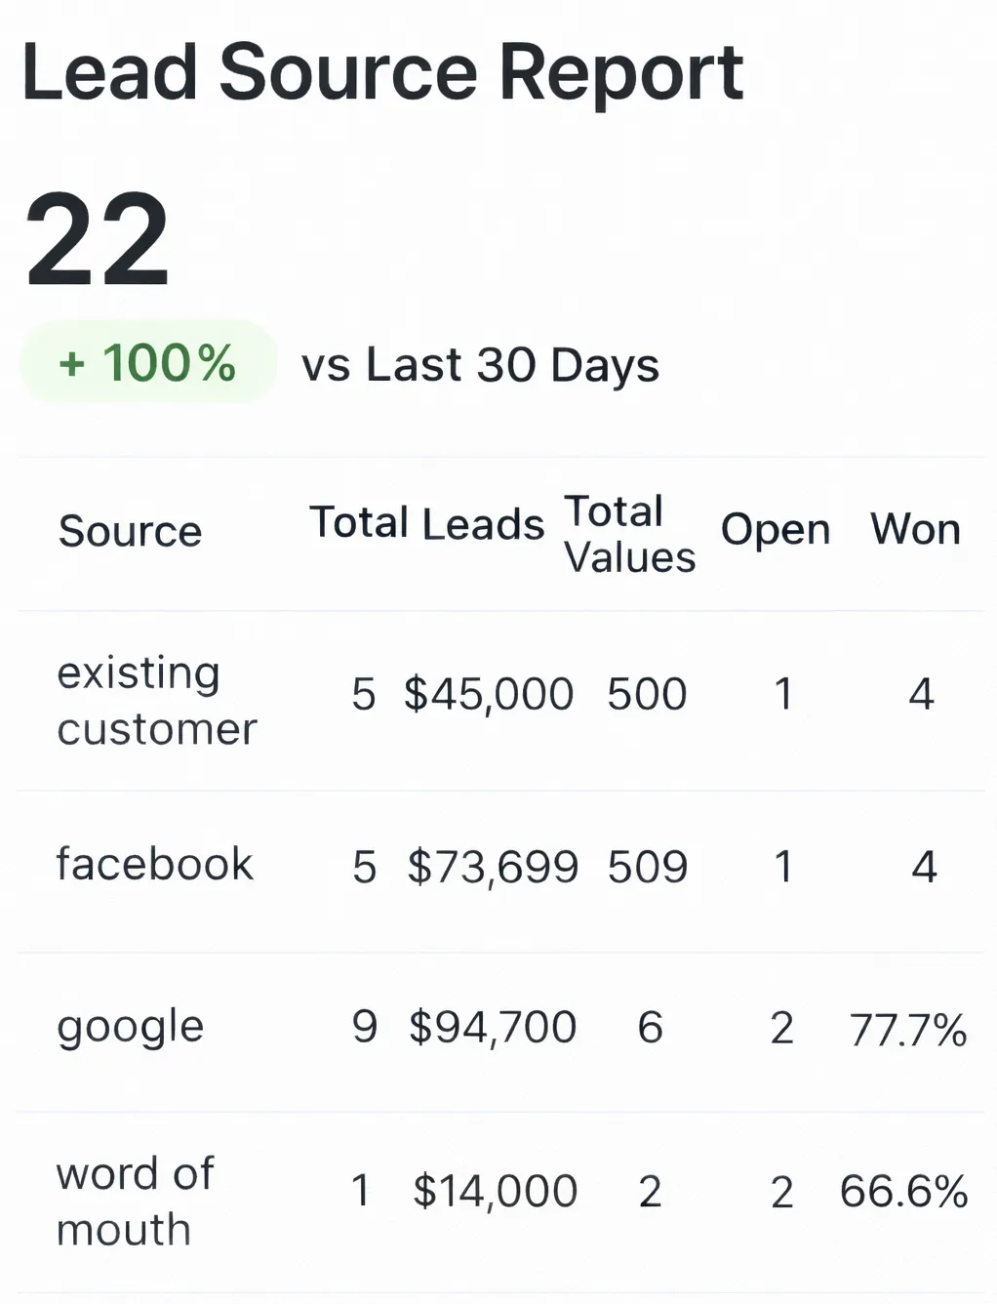The image size is (997, 1304).
Task: Sort by the Total Leads column header
Action: pos(426,524)
